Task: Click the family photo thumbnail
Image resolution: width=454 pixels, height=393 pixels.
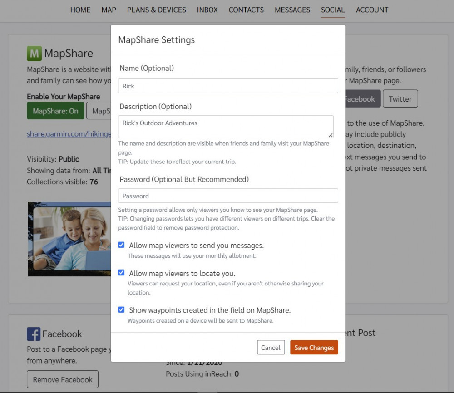Action: click(69, 239)
